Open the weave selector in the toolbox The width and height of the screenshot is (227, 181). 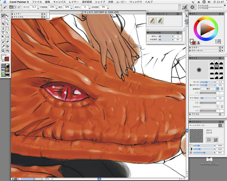point(7,70)
